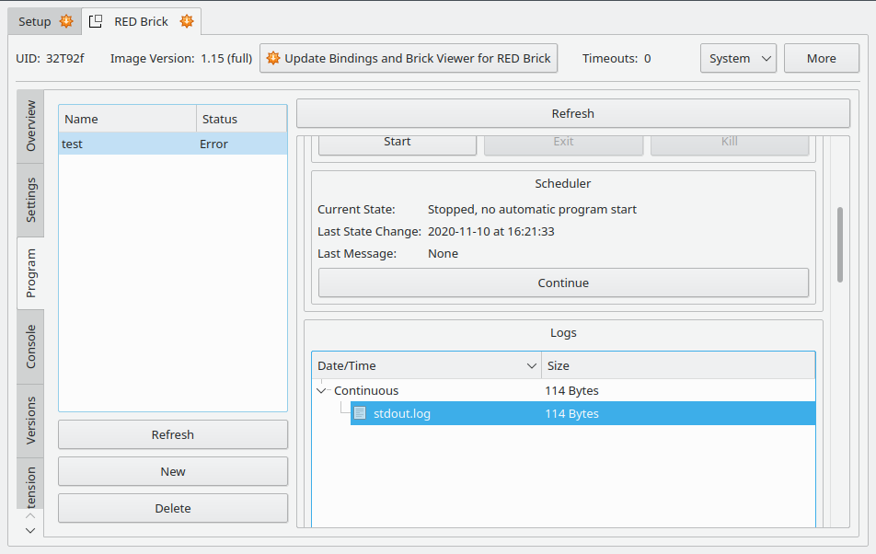Open the System dropdown
The height and width of the screenshot is (554, 876).
pyautogui.click(x=738, y=58)
